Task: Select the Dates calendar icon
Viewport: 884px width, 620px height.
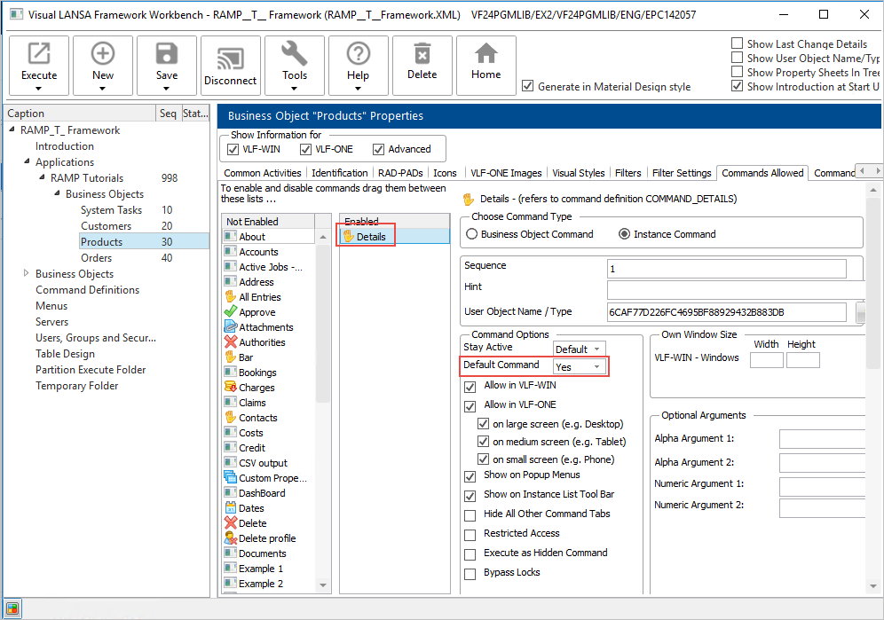Action: coord(231,508)
